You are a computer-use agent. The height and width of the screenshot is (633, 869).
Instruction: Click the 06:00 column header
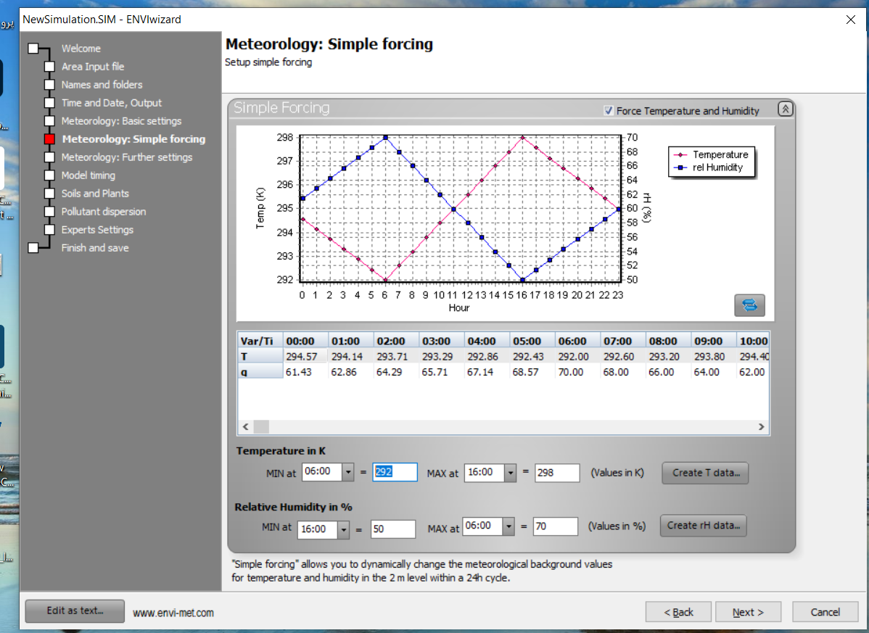pos(577,341)
